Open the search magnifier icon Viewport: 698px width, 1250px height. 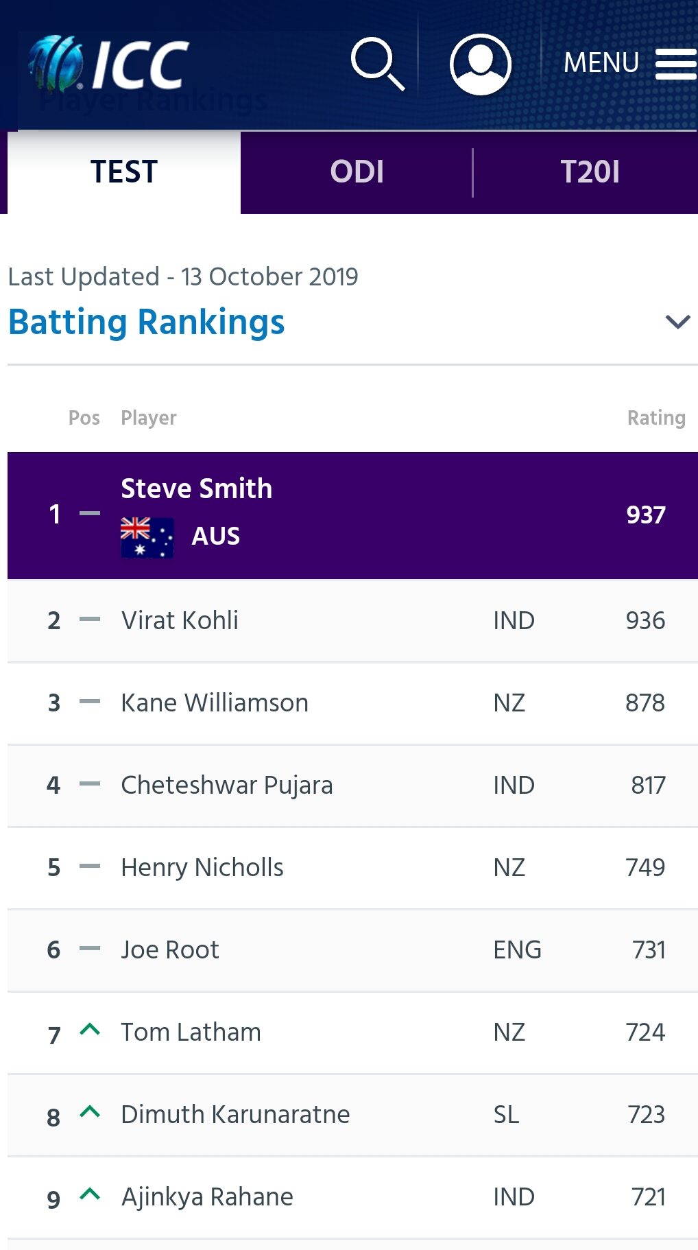[x=377, y=64]
